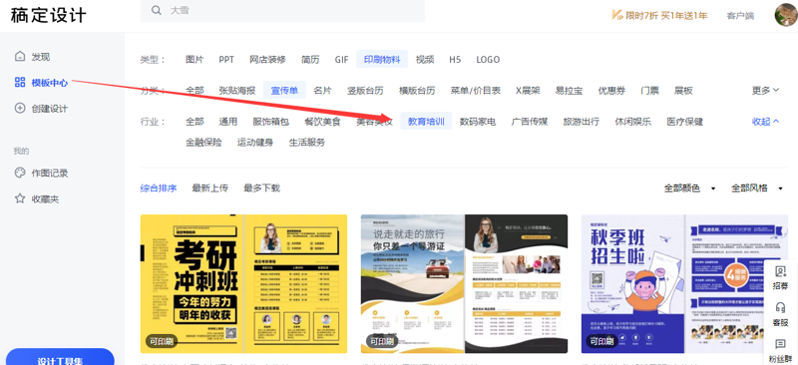This screenshot has width=798, height=365.
Task: Choose category 菜单/价目表
Action: click(476, 91)
